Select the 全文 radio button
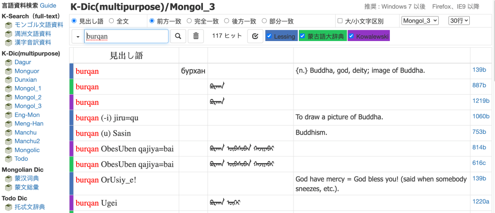This screenshot has width=495, height=213. point(111,21)
